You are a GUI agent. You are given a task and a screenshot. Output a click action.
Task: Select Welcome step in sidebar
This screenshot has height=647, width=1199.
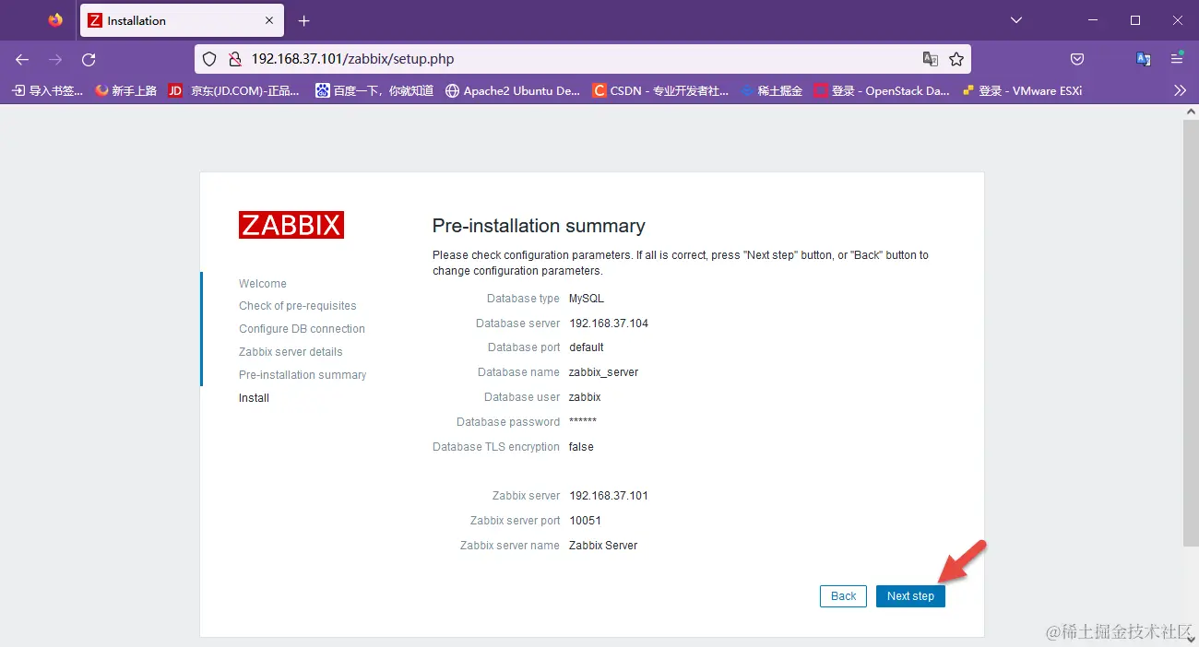263,284
